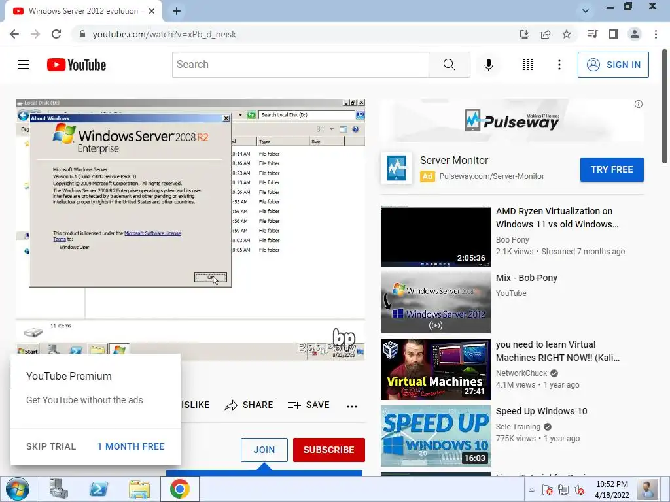Click SKIP TRIAL in Premium popup

point(51,446)
